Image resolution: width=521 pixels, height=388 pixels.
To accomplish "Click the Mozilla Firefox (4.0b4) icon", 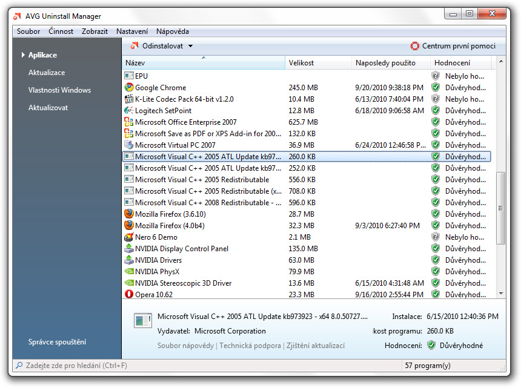I will (129, 225).
